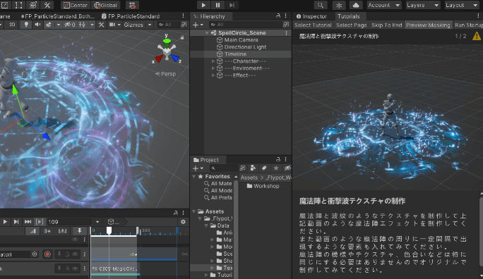483x279 pixels.
Task: Open the Unity search magnifier icon
Action: point(321,5)
